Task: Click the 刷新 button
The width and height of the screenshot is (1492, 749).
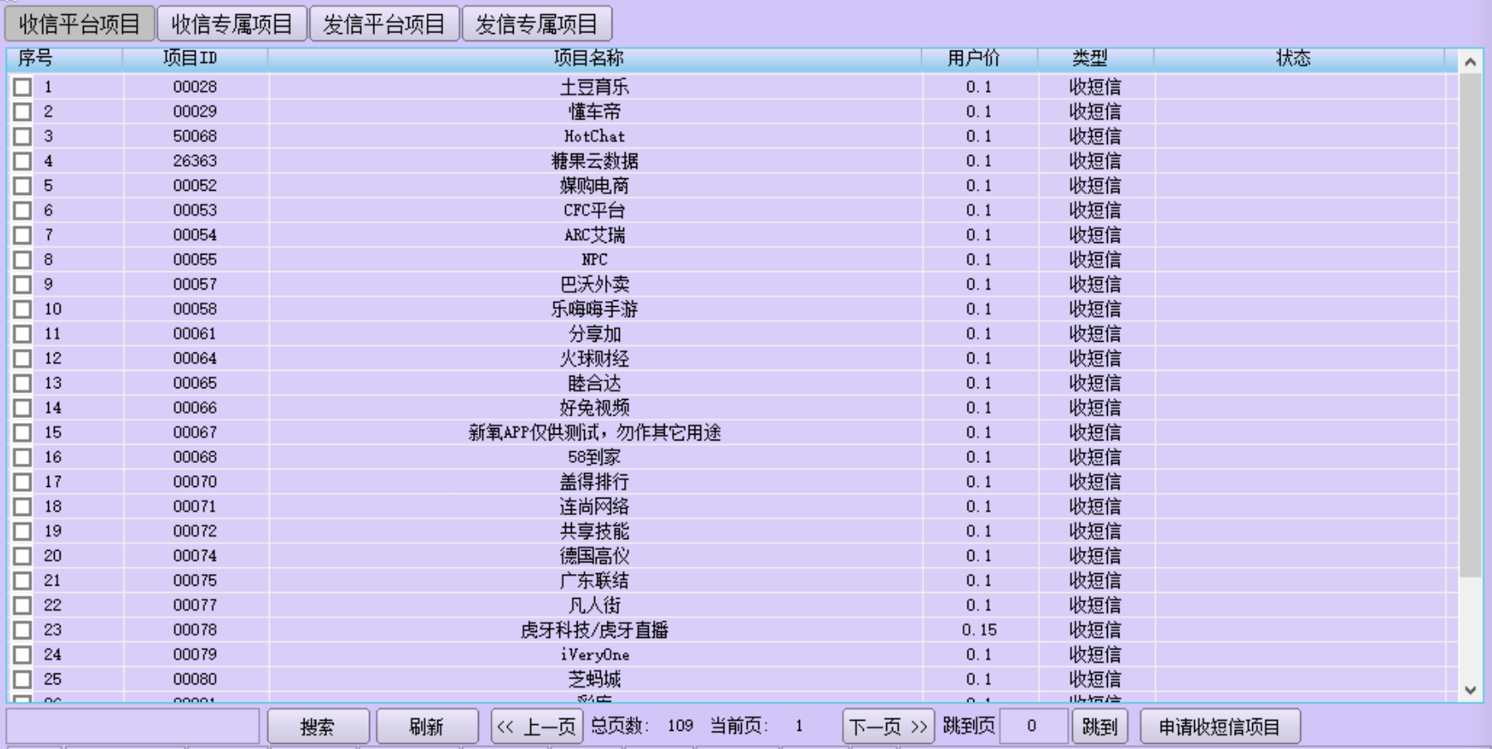Action: coord(427,727)
